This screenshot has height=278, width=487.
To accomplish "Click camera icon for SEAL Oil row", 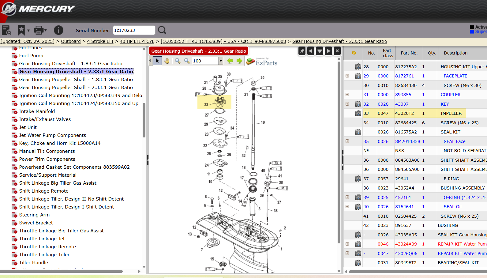I will click(x=358, y=207).
